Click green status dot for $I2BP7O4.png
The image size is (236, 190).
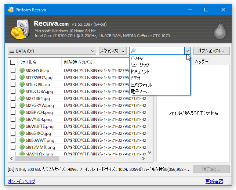coord(22,112)
